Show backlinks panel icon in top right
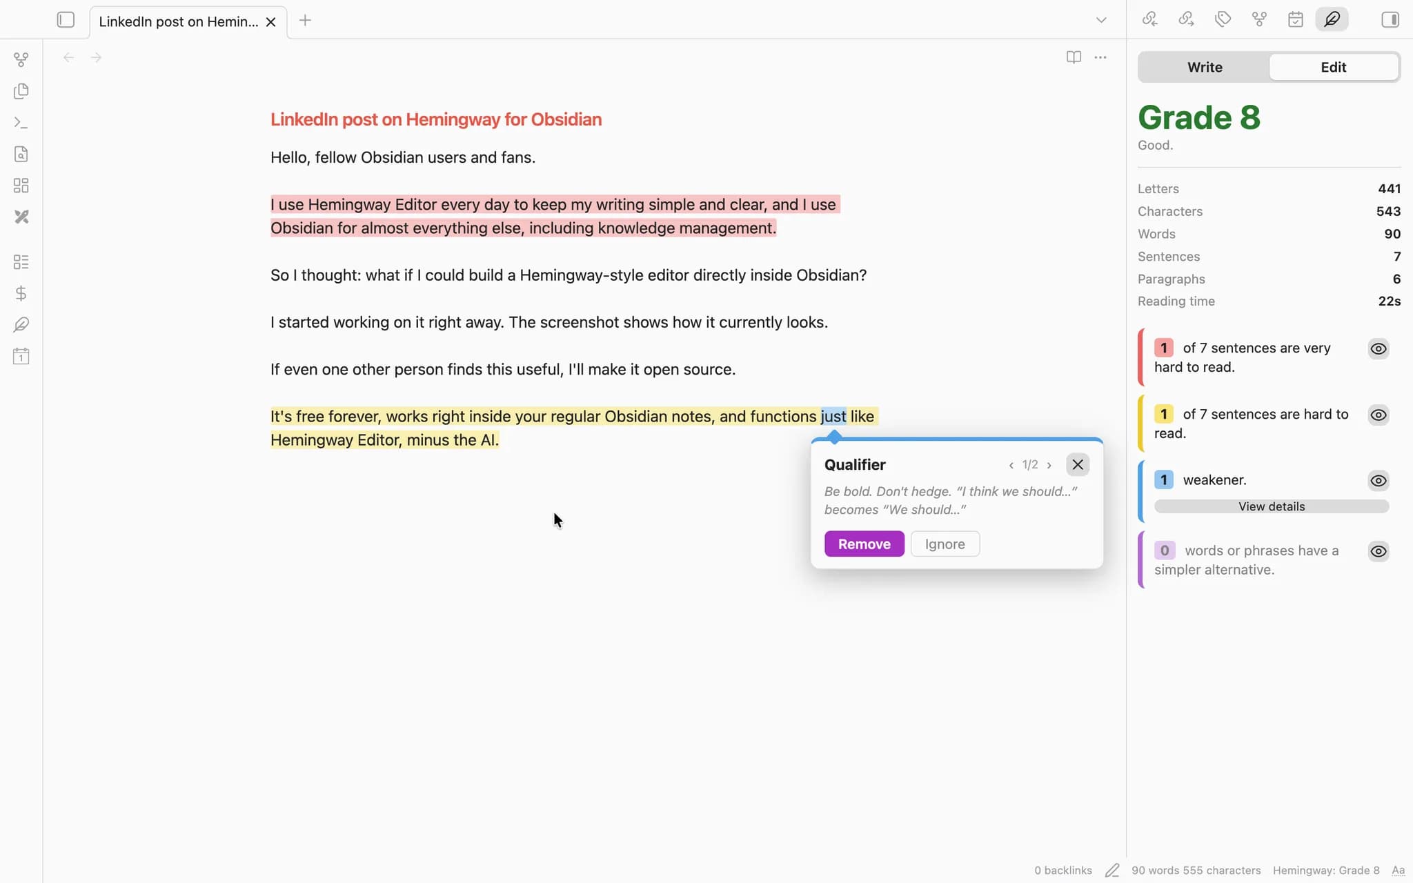 [x=1149, y=19]
